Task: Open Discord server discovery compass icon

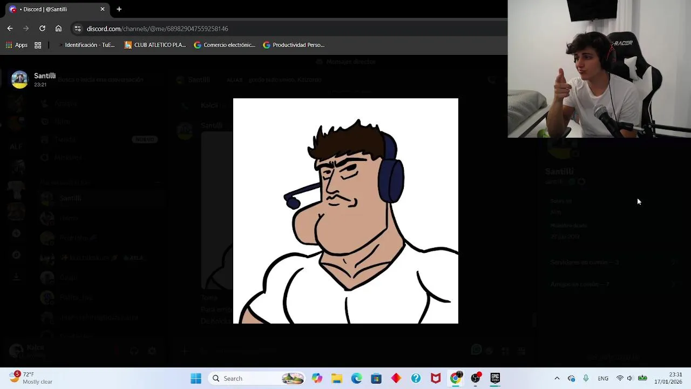Action: coord(16,255)
